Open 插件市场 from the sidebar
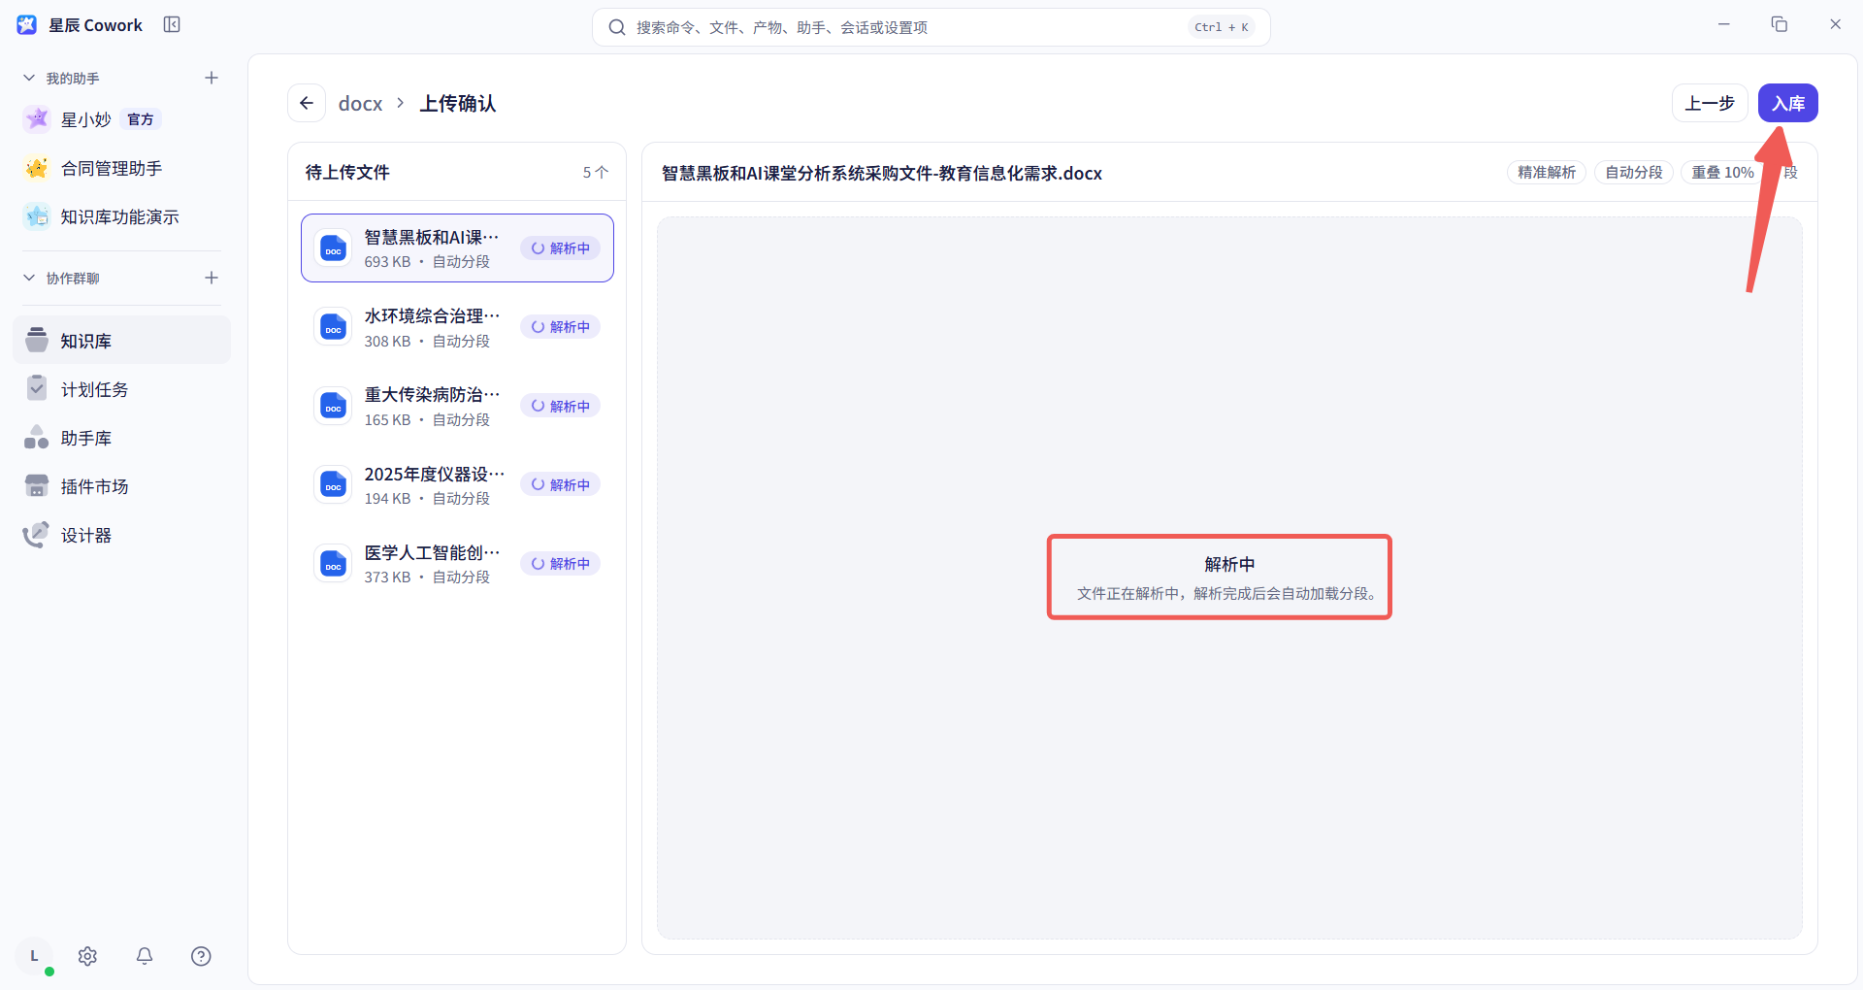Screen dimensions: 1863x990 point(122,486)
